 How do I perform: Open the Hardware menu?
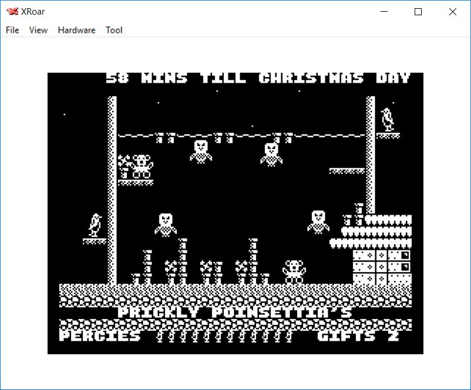[76, 30]
